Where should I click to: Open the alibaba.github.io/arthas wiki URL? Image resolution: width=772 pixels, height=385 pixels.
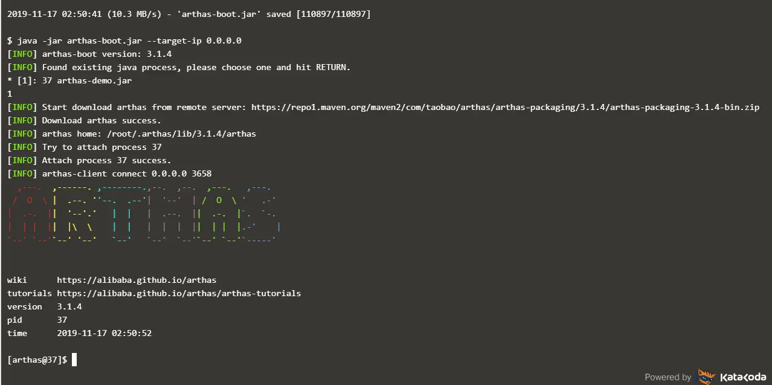(x=137, y=280)
